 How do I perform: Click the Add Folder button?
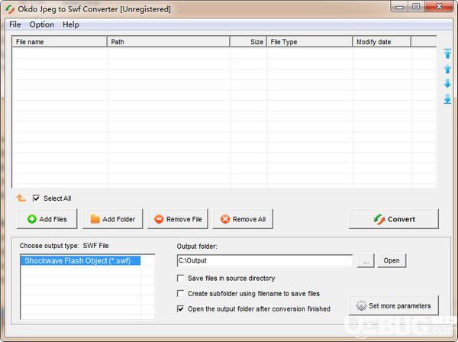tap(113, 219)
